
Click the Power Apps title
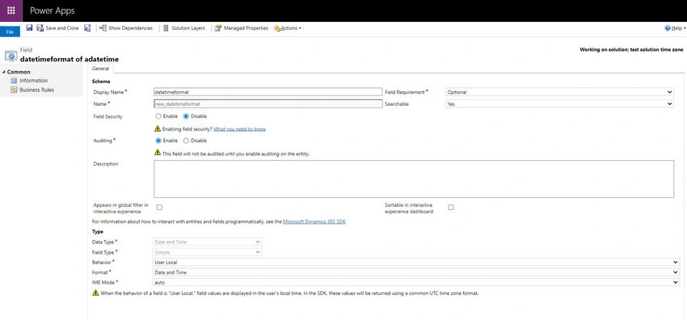(x=53, y=11)
